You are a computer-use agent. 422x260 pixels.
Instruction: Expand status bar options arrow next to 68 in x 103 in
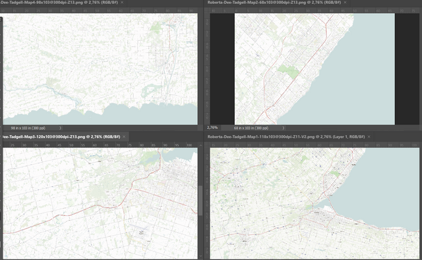283,128
